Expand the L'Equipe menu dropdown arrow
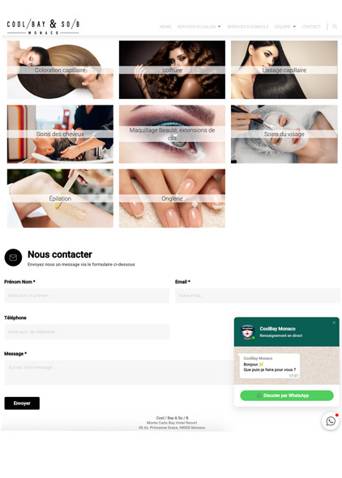342x478 pixels. point(294,27)
